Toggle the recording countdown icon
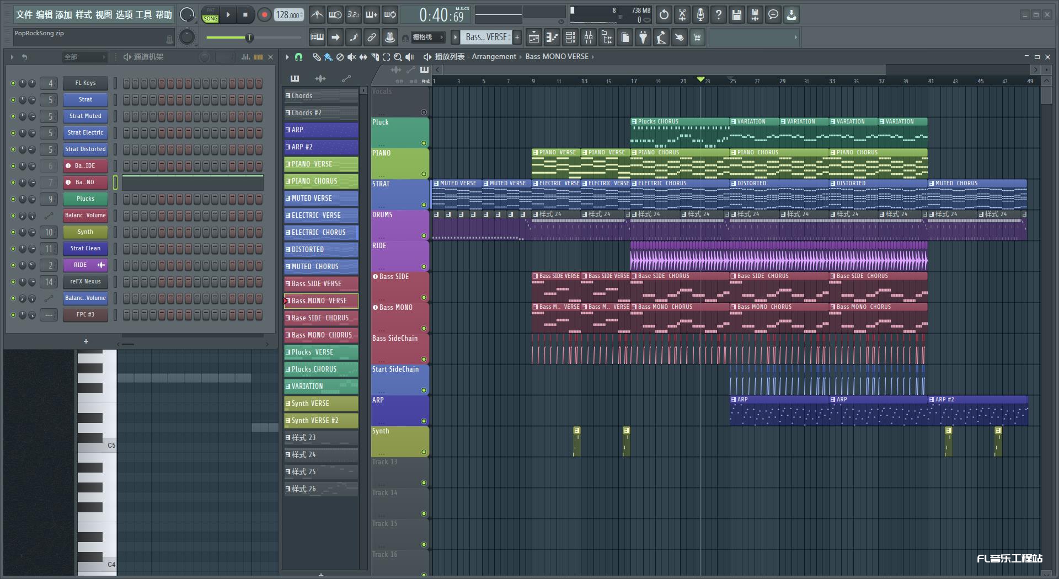Image resolution: width=1059 pixels, height=579 pixels. point(353,15)
